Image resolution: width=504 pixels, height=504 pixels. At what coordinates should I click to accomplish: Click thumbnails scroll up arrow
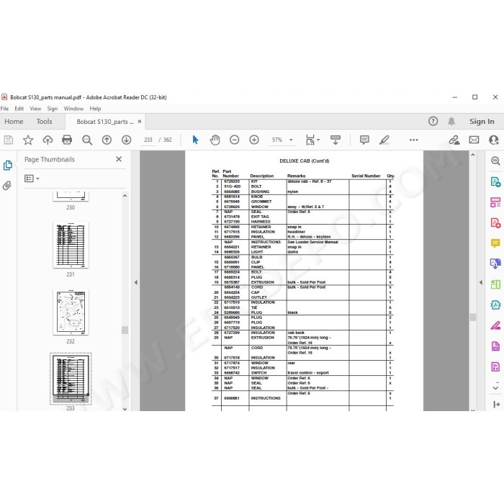[x=125, y=195]
